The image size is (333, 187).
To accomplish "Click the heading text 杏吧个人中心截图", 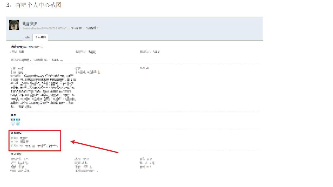I will (x=38, y=5).
